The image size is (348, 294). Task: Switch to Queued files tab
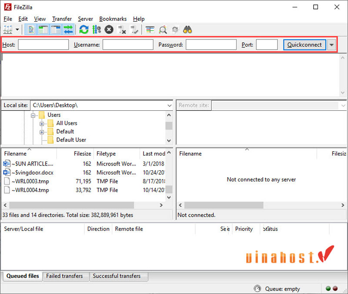pos(23,276)
